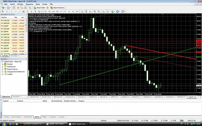Switch chart to MN timeframe

(x=77, y=12)
